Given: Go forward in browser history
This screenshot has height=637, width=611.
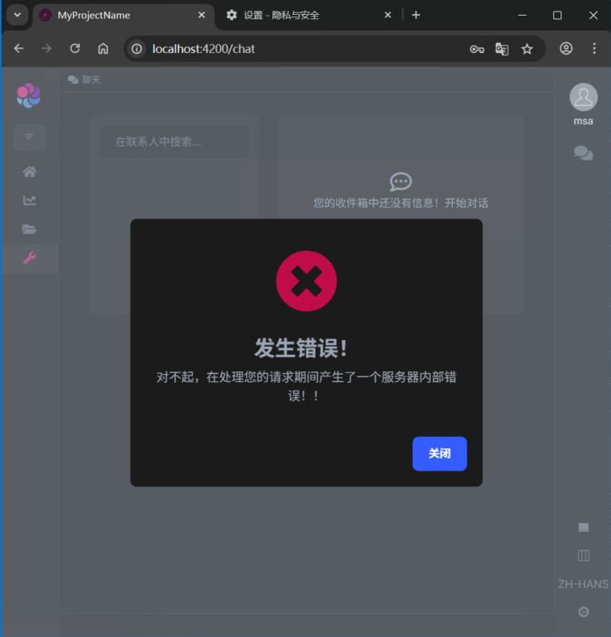Looking at the screenshot, I should pyautogui.click(x=46, y=49).
